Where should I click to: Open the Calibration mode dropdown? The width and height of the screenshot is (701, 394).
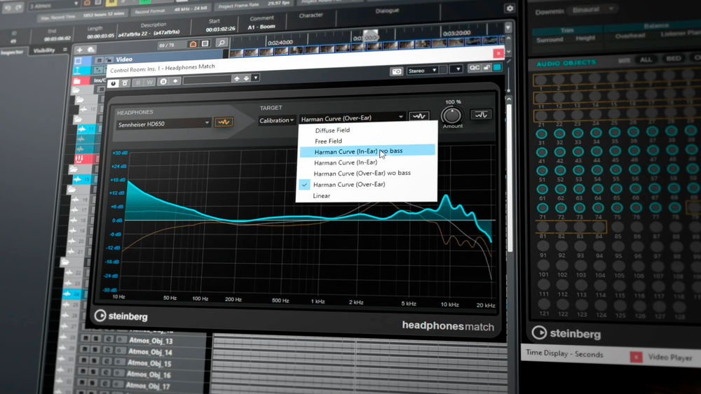276,120
